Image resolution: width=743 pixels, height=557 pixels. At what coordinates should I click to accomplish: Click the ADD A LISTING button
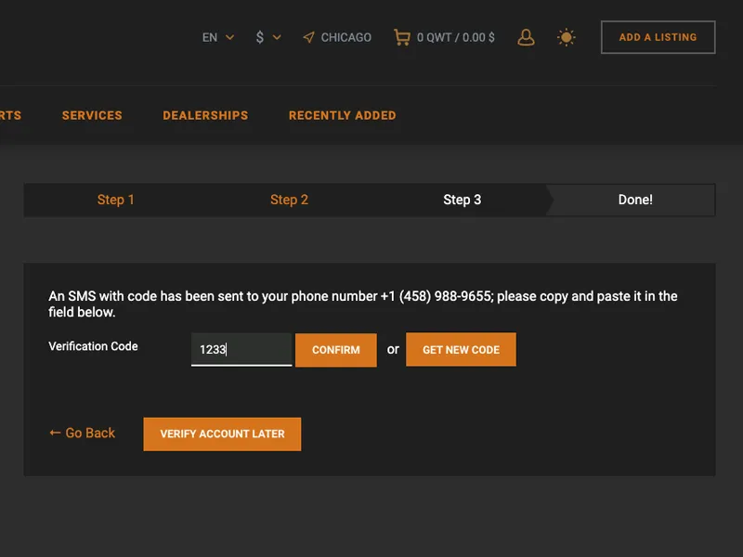click(x=658, y=37)
